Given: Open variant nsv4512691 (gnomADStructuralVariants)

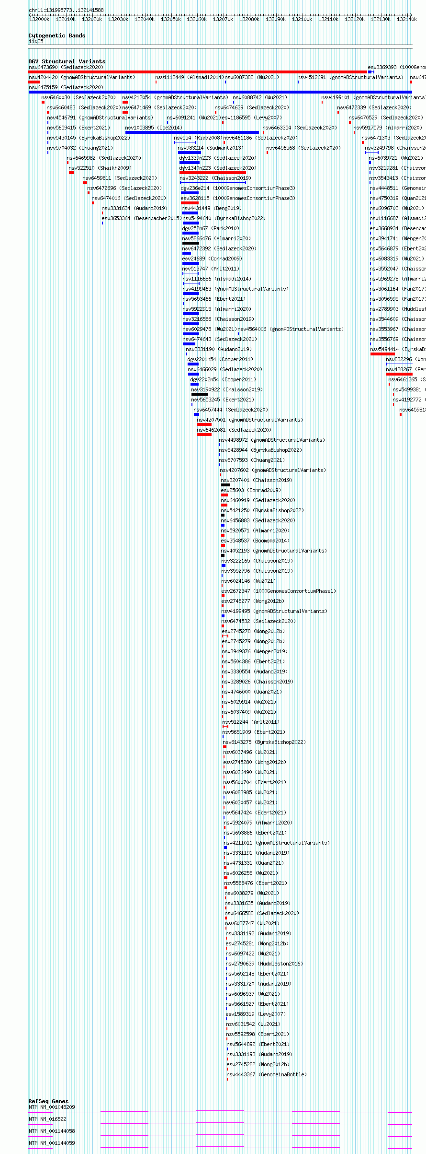Looking at the screenshot, I should pyautogui.click(x=350, y=77).
